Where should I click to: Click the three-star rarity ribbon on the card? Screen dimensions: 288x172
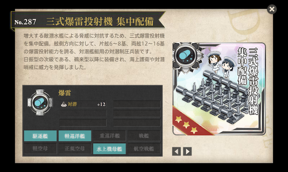click(x=191, y=122)
